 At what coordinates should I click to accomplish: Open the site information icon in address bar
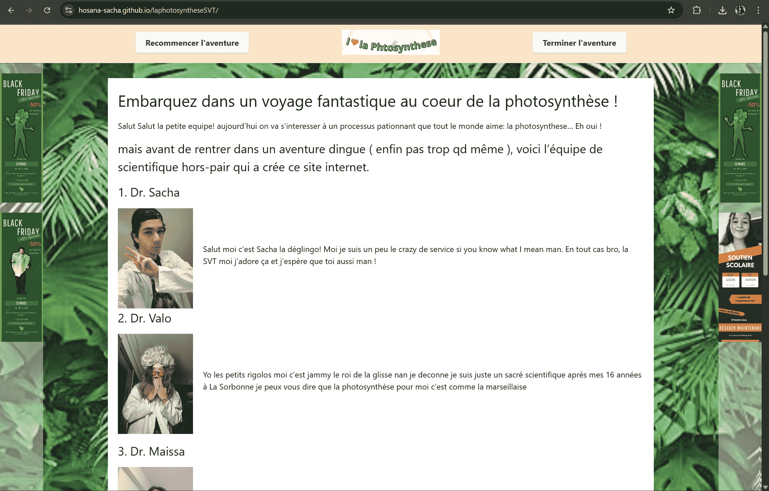69,10
